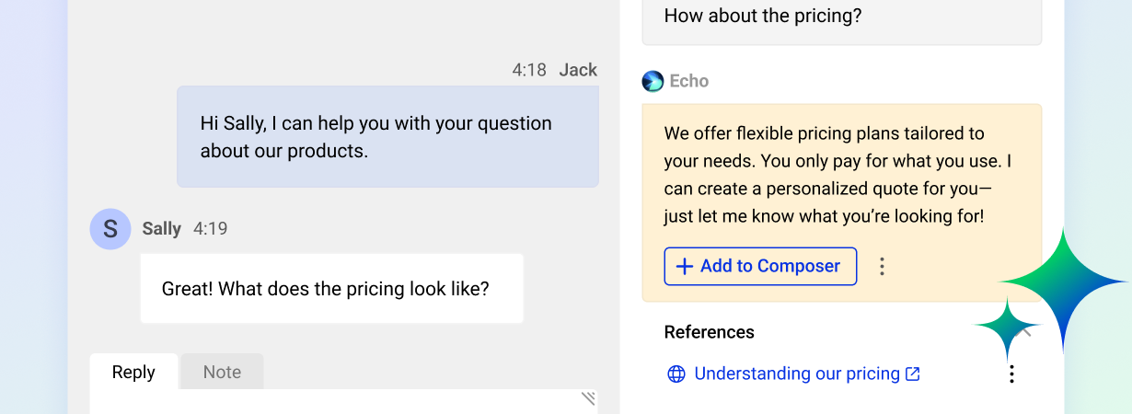The image size is (1132, 414).
Task: Click the globe icon beside the pricing reference
Action: click(x=676, y=374)
